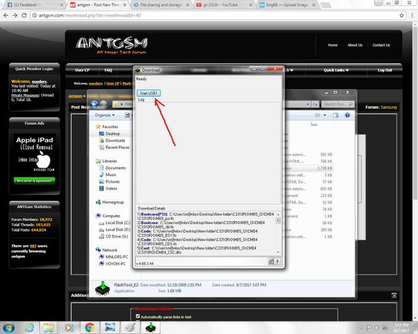Select Documents library in sidebar

pyautogui.click(x=115, y=168)
